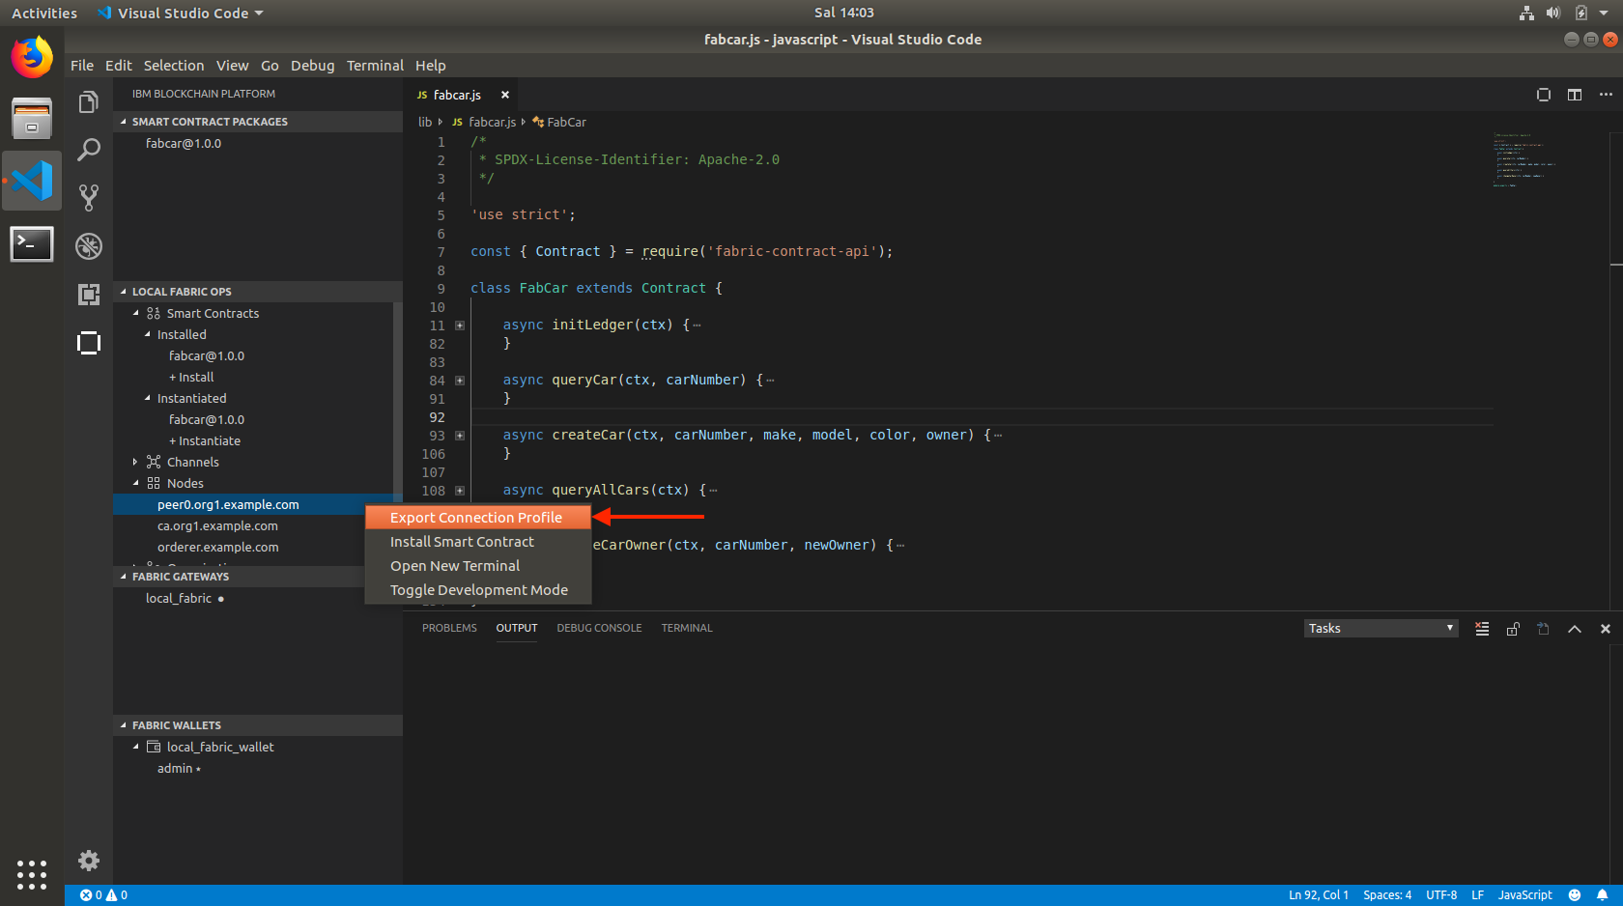Screen dimensions: 1623x906
Task: Open Files app from the dock
Action: tap(32, 119)
